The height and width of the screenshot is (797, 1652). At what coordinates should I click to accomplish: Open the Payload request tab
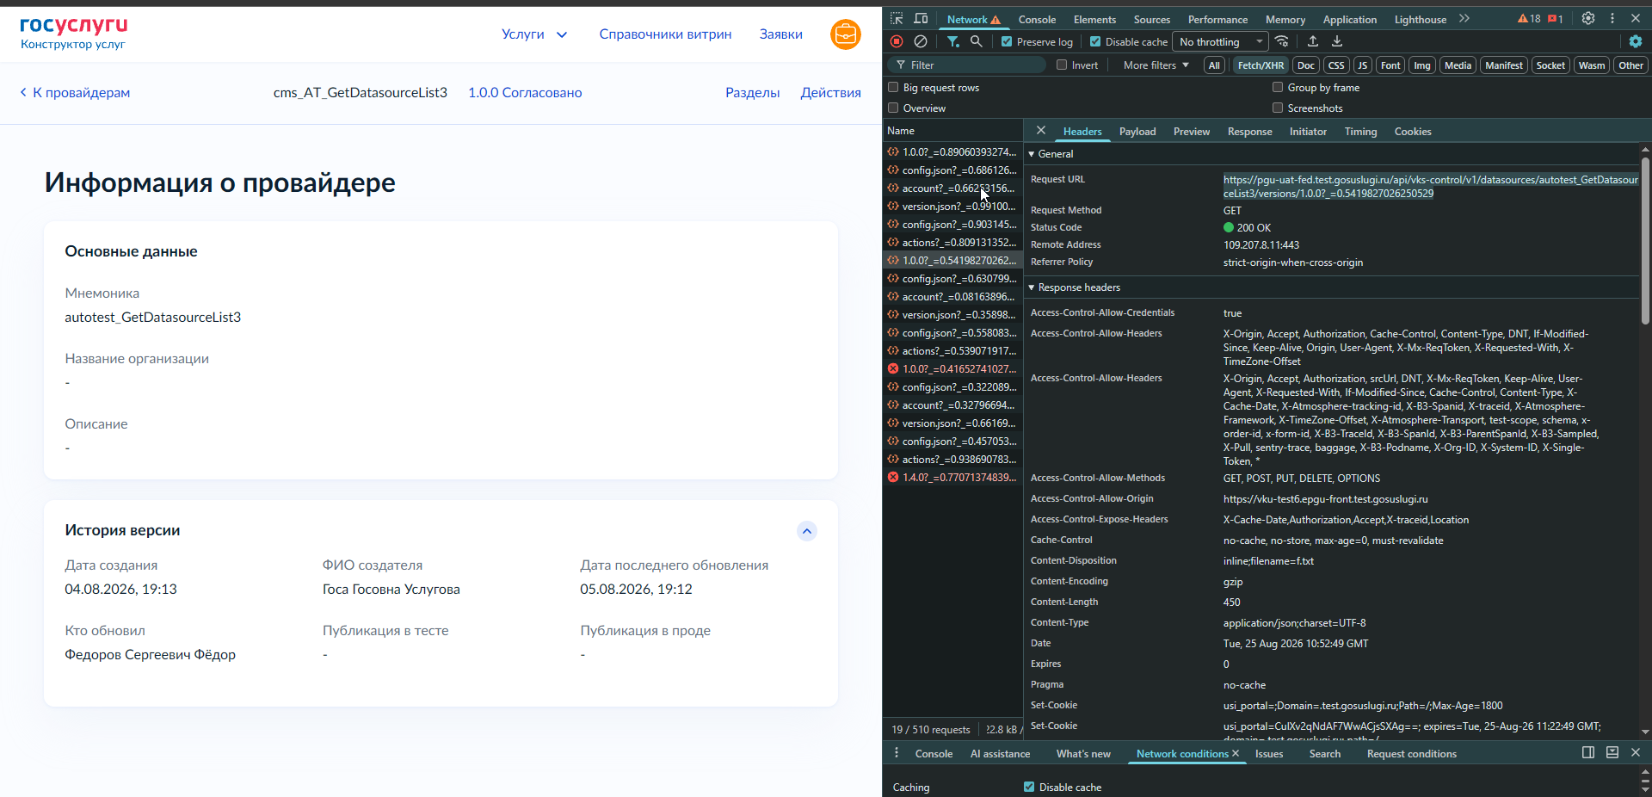[1137, 132]
